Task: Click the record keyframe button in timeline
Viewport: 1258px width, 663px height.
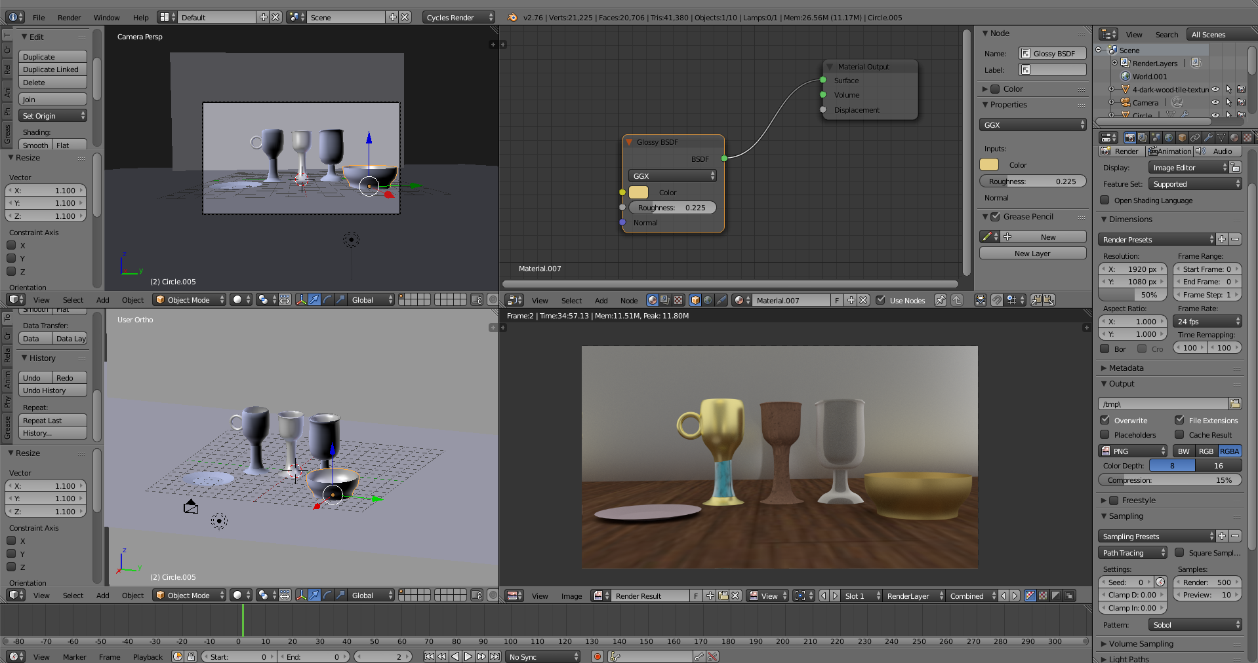Action: coord(597,656)
